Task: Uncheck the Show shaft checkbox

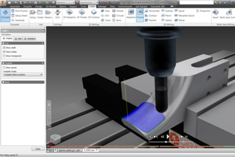Action: (4, 47)
